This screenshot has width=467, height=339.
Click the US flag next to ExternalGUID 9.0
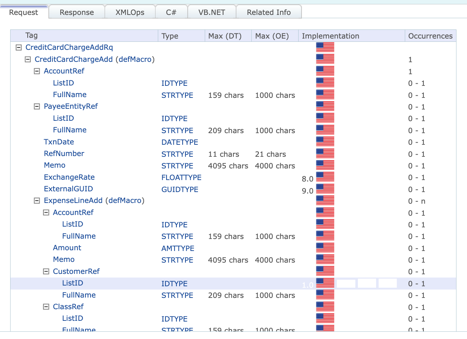pos(325,188)
